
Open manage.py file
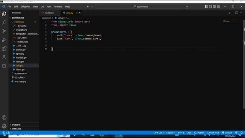(20, 81)
